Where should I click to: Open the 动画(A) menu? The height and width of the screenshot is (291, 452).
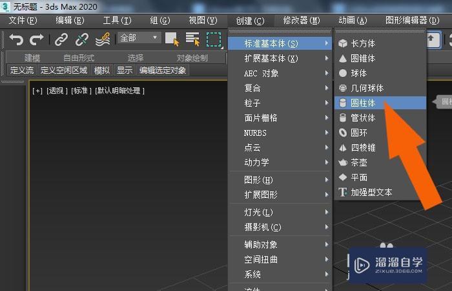tap(353, 21)
